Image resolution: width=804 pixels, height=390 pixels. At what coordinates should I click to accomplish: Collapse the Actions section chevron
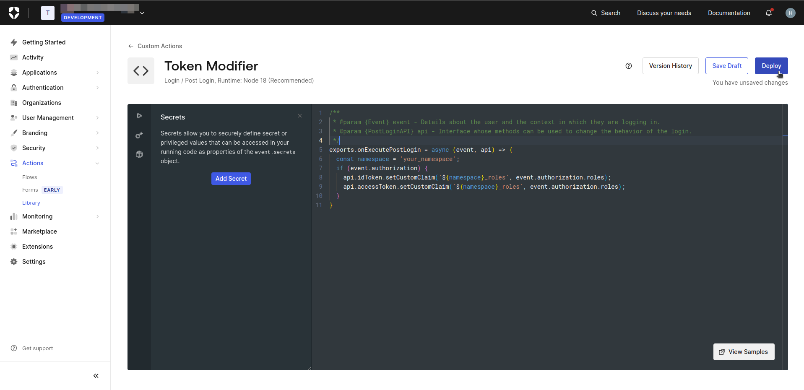coord(98,163)
